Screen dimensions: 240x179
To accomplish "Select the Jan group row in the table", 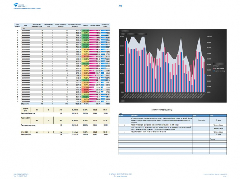I will coord(62,28).
